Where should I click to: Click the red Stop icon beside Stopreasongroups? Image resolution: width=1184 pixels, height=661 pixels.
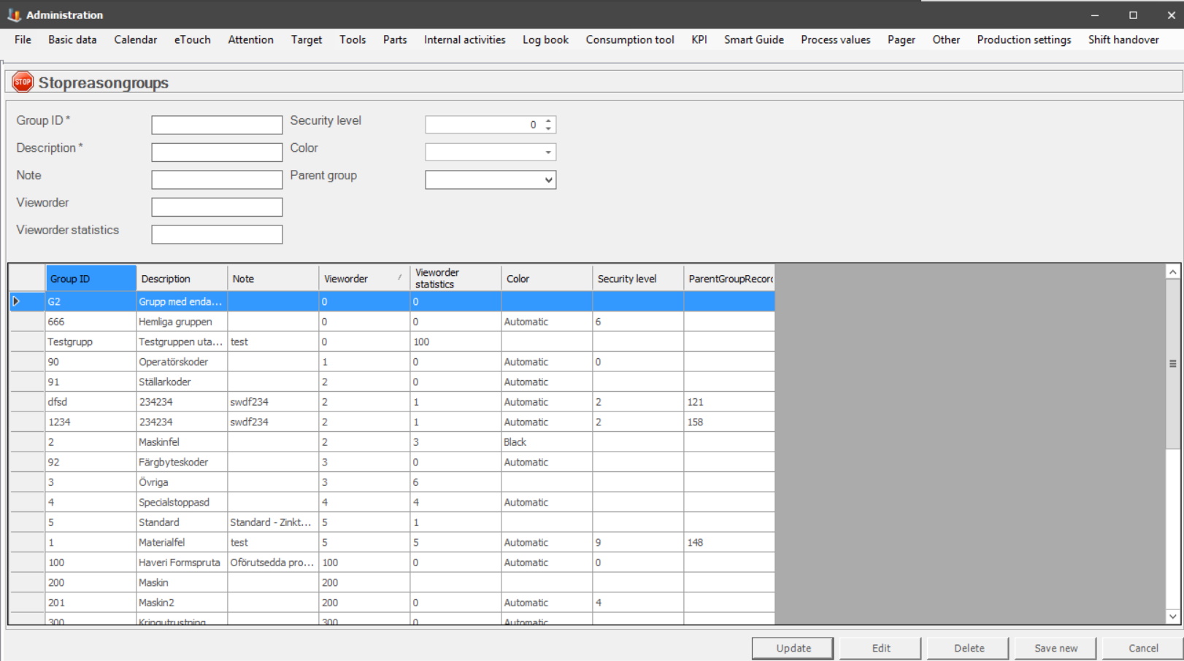[23, 82]
